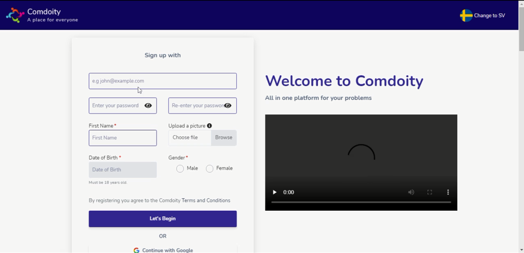Click the 'OR' separator text

pyautogui.click(x=163, y=236)
